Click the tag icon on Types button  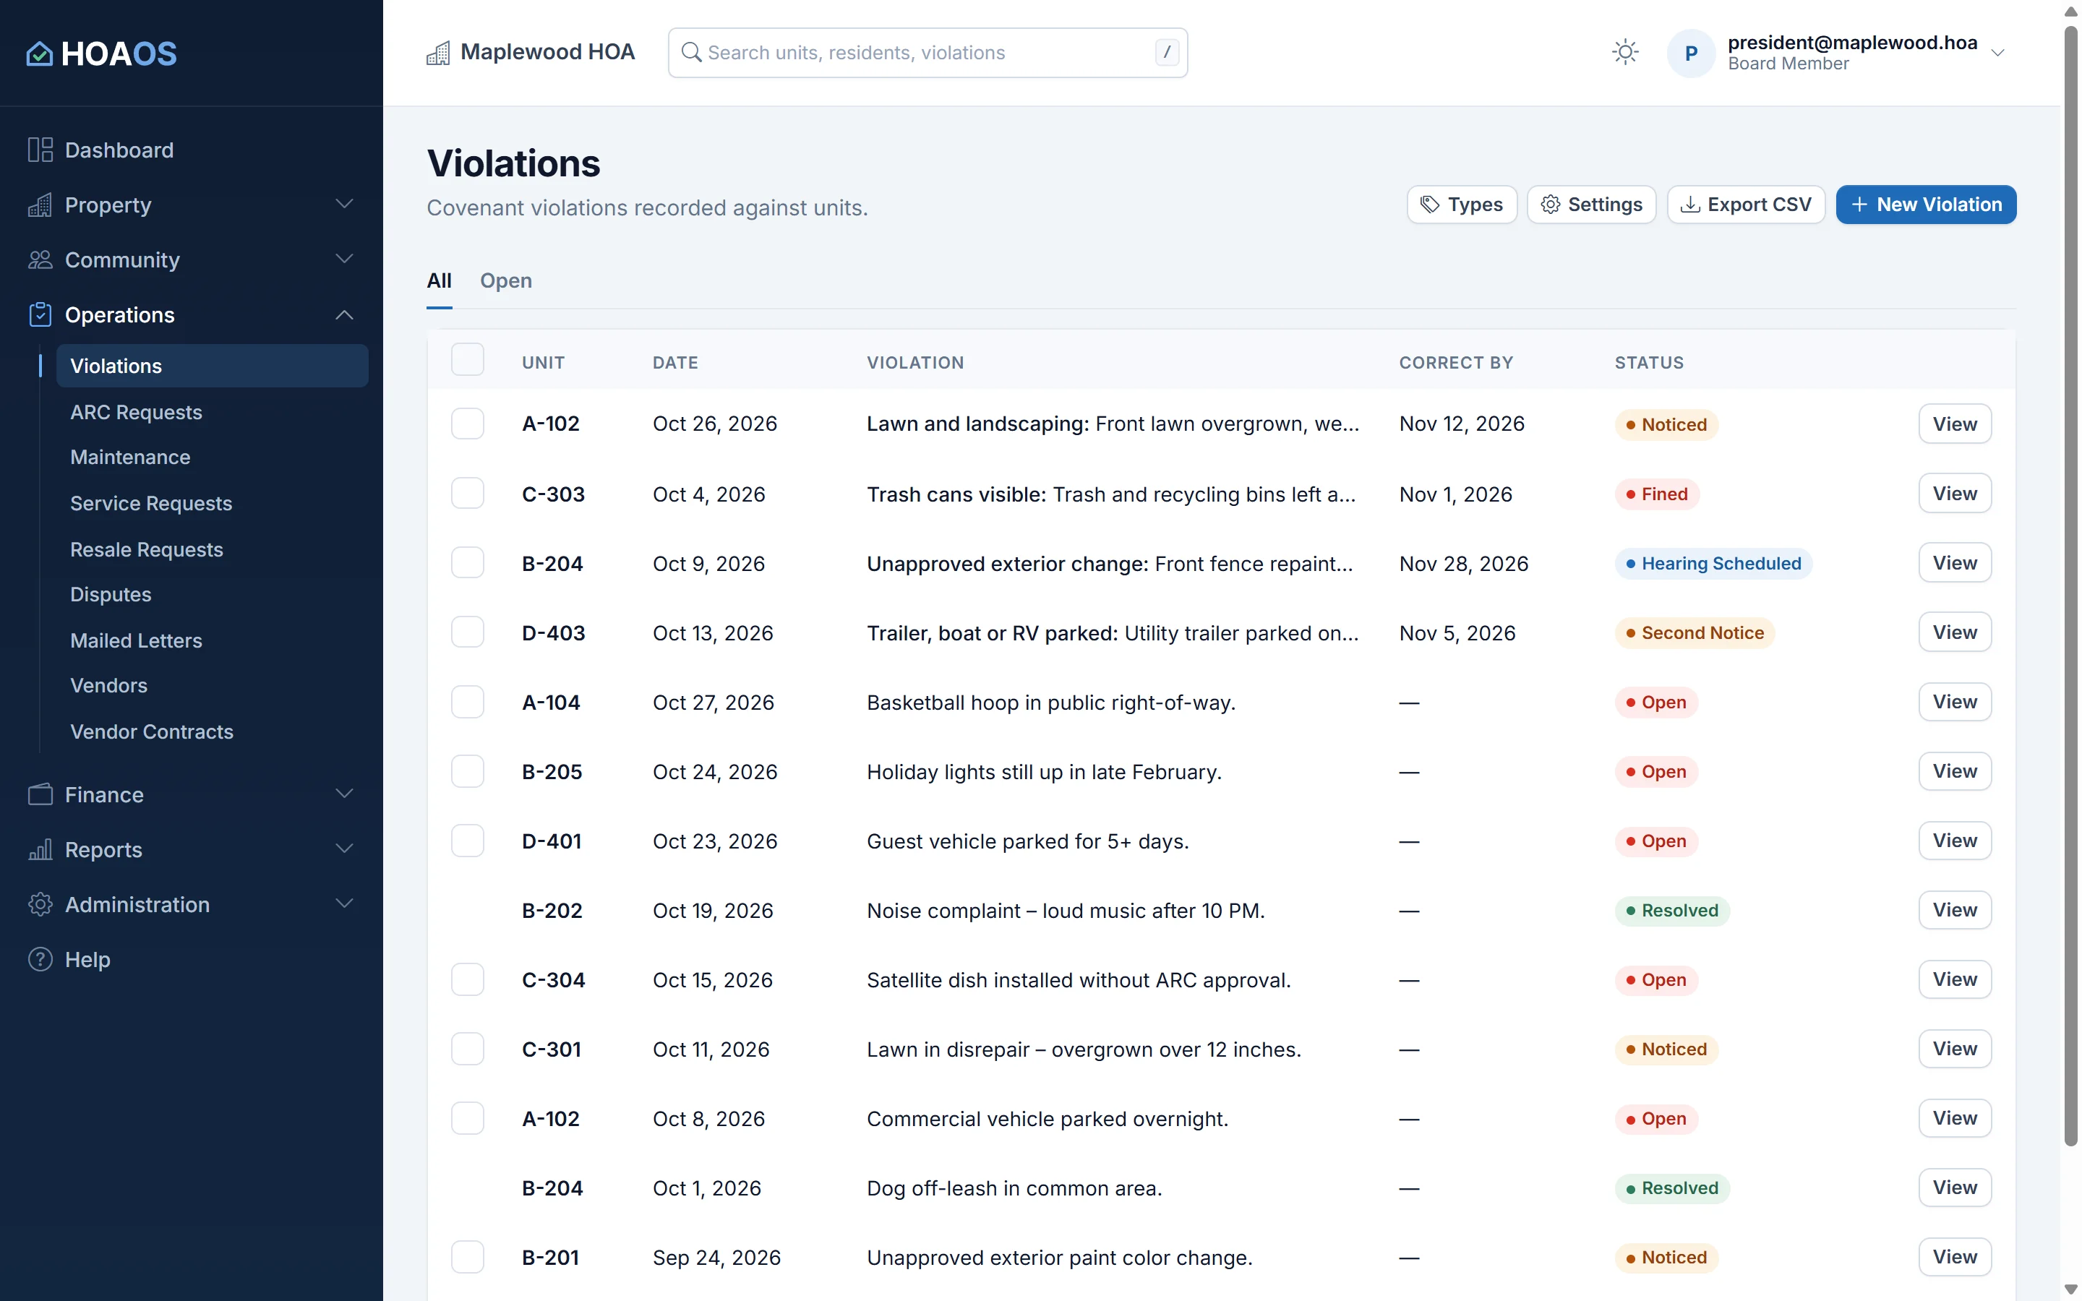tap(1429, 204)
